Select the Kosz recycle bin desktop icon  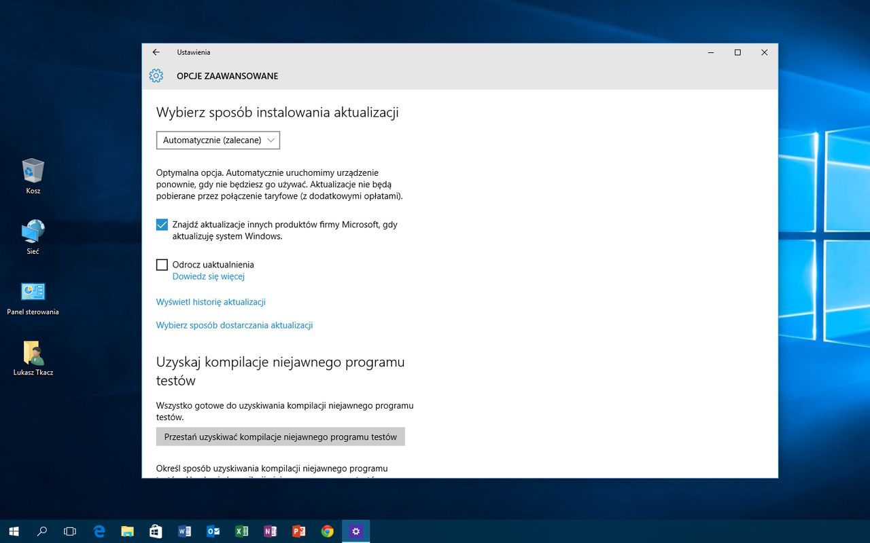pyautogui.click(x=33, y=176)
